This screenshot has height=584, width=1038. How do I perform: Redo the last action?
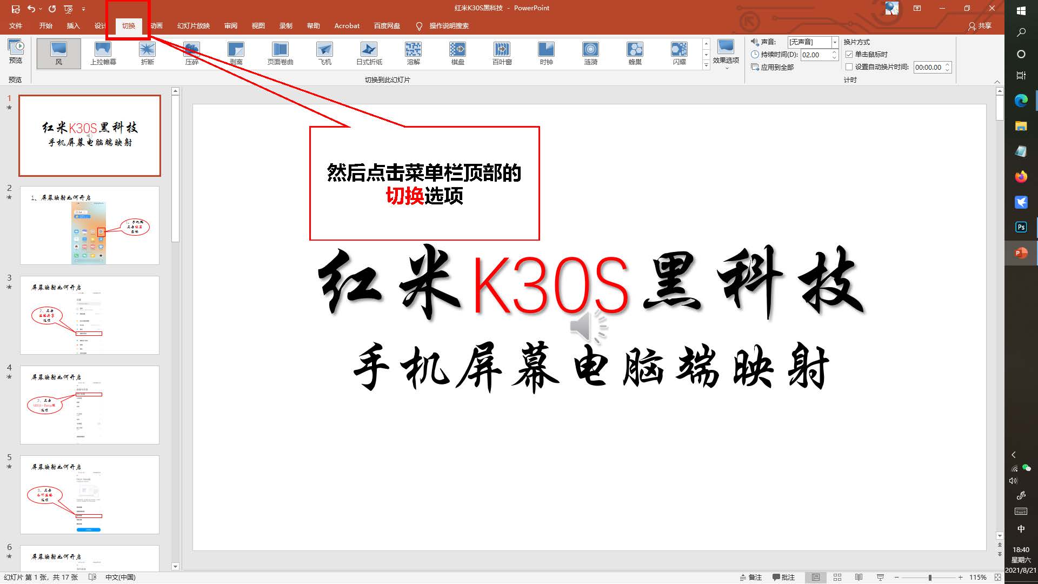(x=52, y=9)
